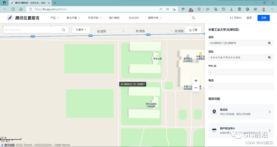277x147 pixels.
Task: Click the 坐标 coordinates value field
Action: click(x=241, y=43)
